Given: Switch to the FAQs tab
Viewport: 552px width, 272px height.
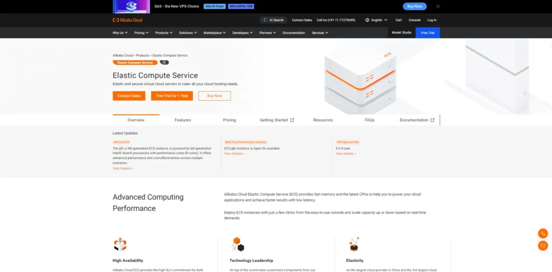Looking at the screenshot, I should (x=370, y=120).
